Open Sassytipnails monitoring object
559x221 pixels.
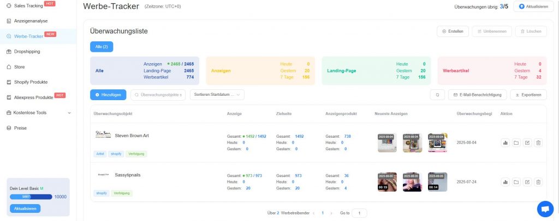click(x=128, y=175)
